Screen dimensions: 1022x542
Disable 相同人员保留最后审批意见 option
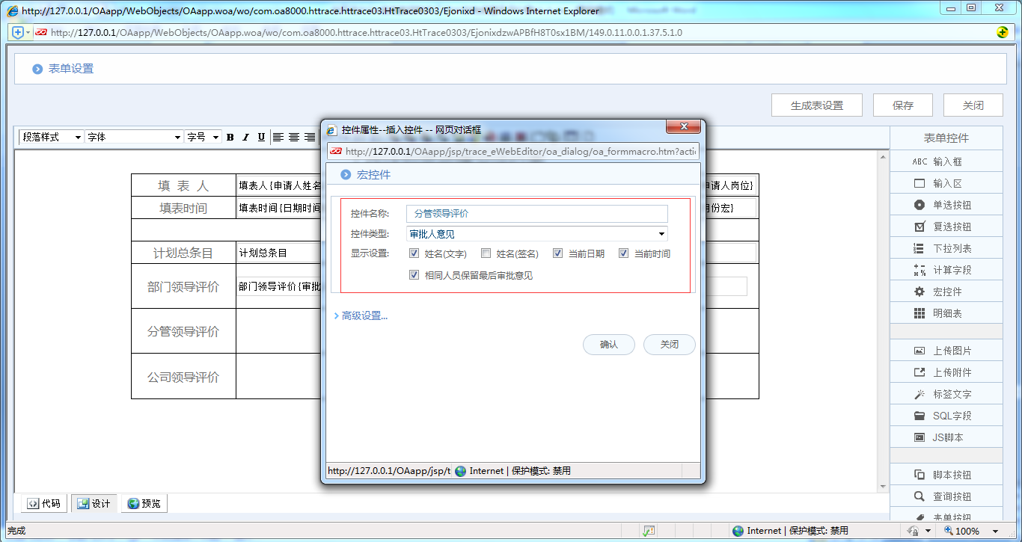pyautogui.click(x=414, y=274)
